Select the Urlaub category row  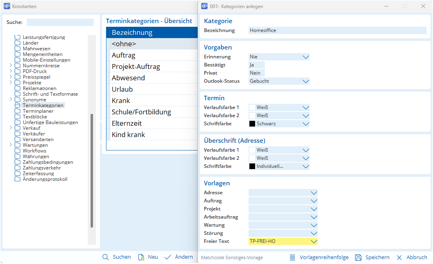coord(152,89)
